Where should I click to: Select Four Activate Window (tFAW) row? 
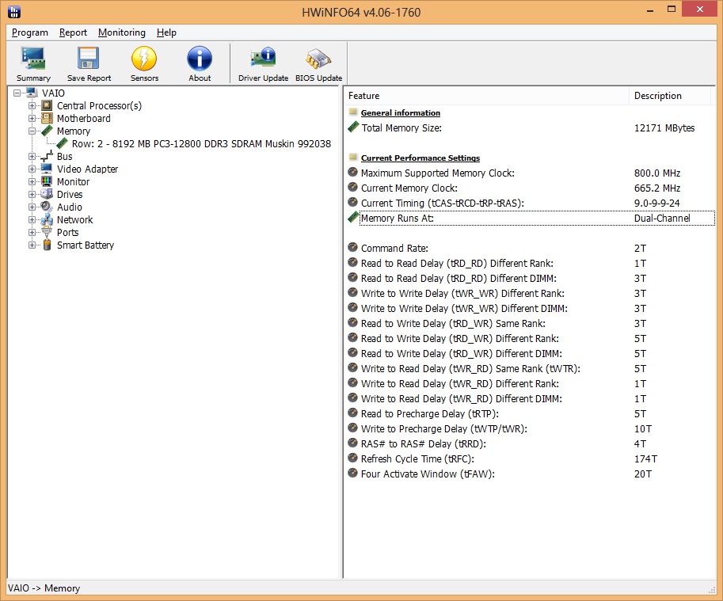(531, 474)
